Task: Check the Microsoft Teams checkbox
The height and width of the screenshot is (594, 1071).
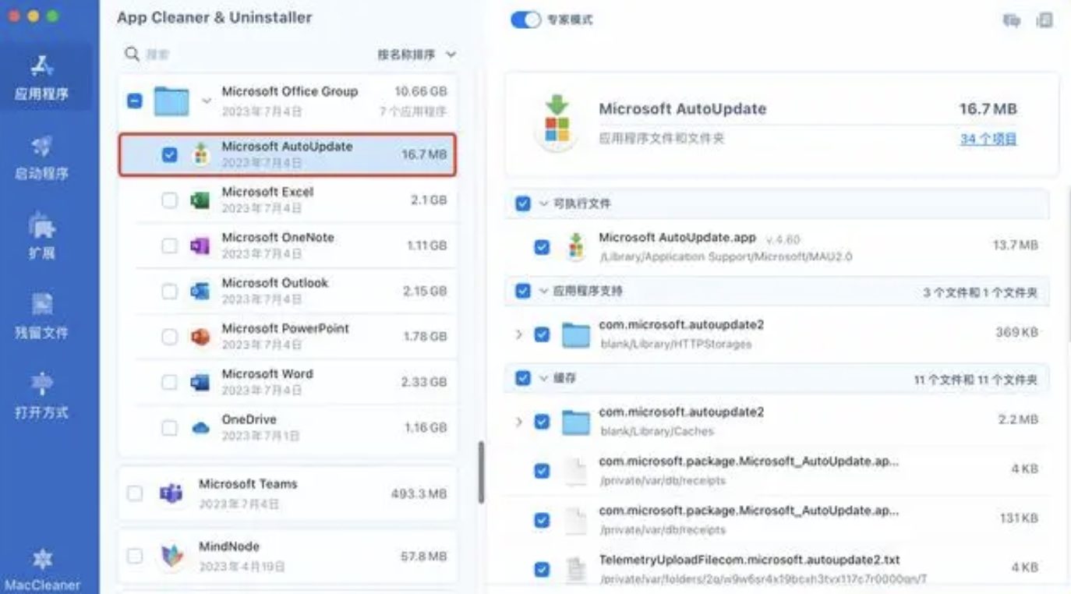Action: point(135,493)
